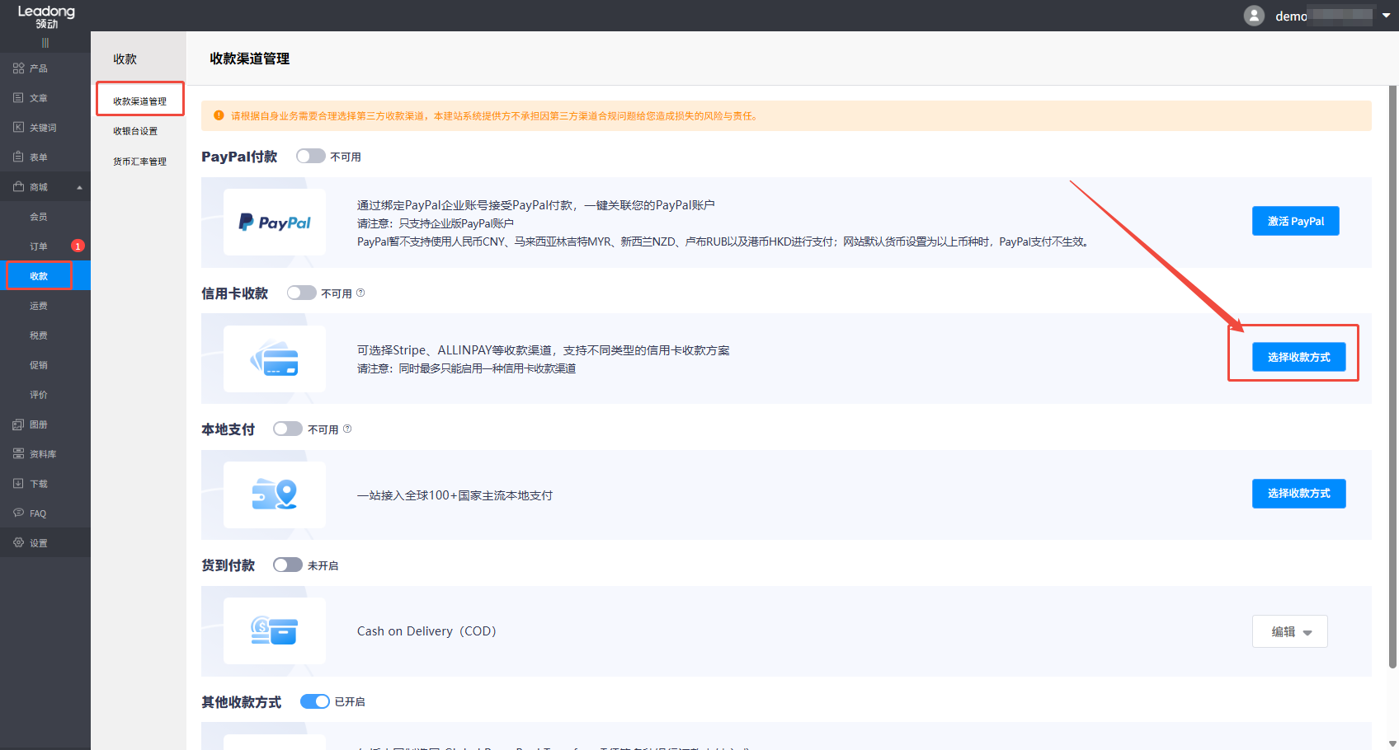Open the 产品 section in the sidebar

tap(33, 68)
